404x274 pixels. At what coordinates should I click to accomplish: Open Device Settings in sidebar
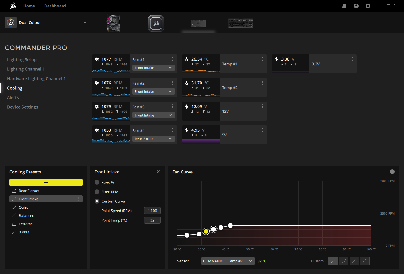coord(22,107)
